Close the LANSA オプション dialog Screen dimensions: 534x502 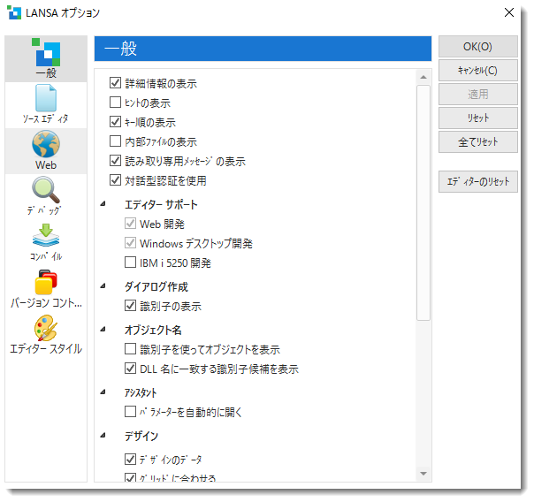(x=509, y=12)
